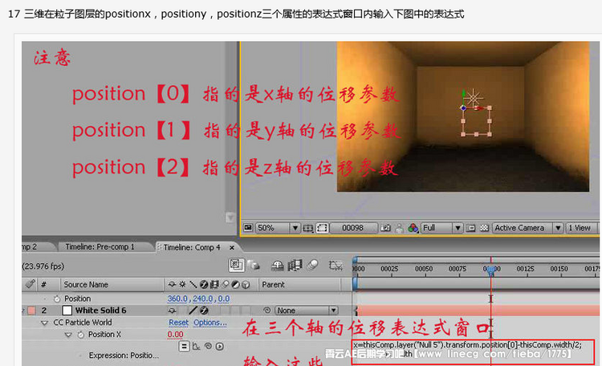
Task: Open the graph editor icon in timeline
Action: (336, 265)
